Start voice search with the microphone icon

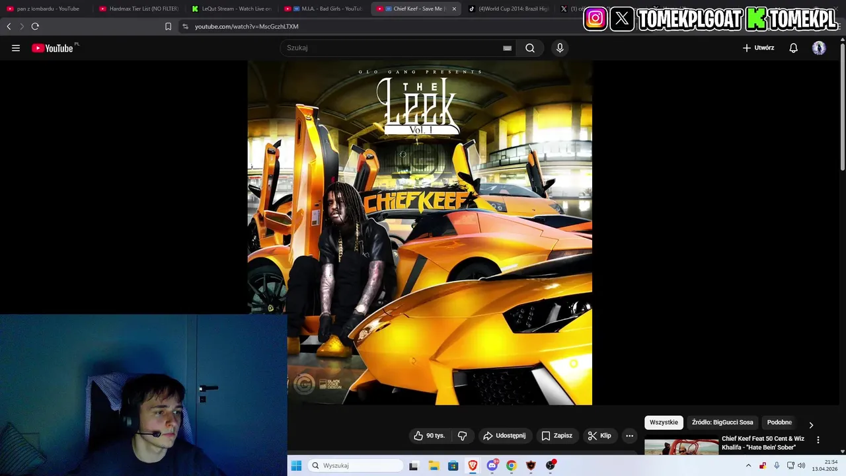click(x=560, y=48)
